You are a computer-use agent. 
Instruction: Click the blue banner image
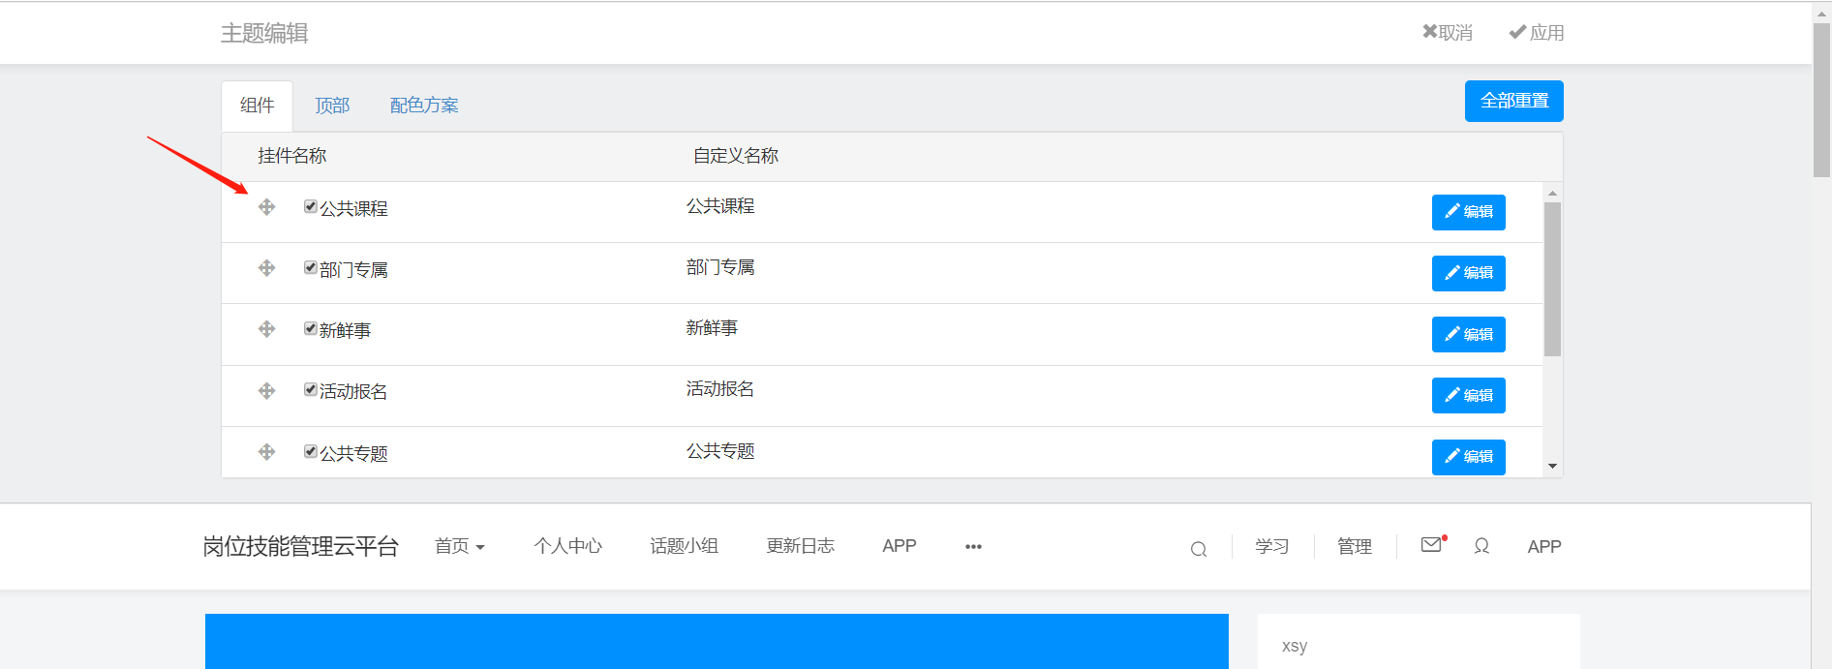tap(717, 641)
